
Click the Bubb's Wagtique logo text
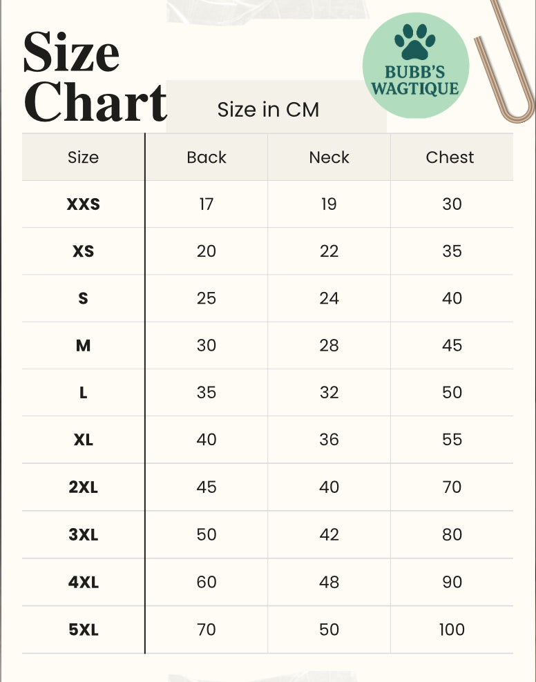pyautogui.click(x=415, y=81)
